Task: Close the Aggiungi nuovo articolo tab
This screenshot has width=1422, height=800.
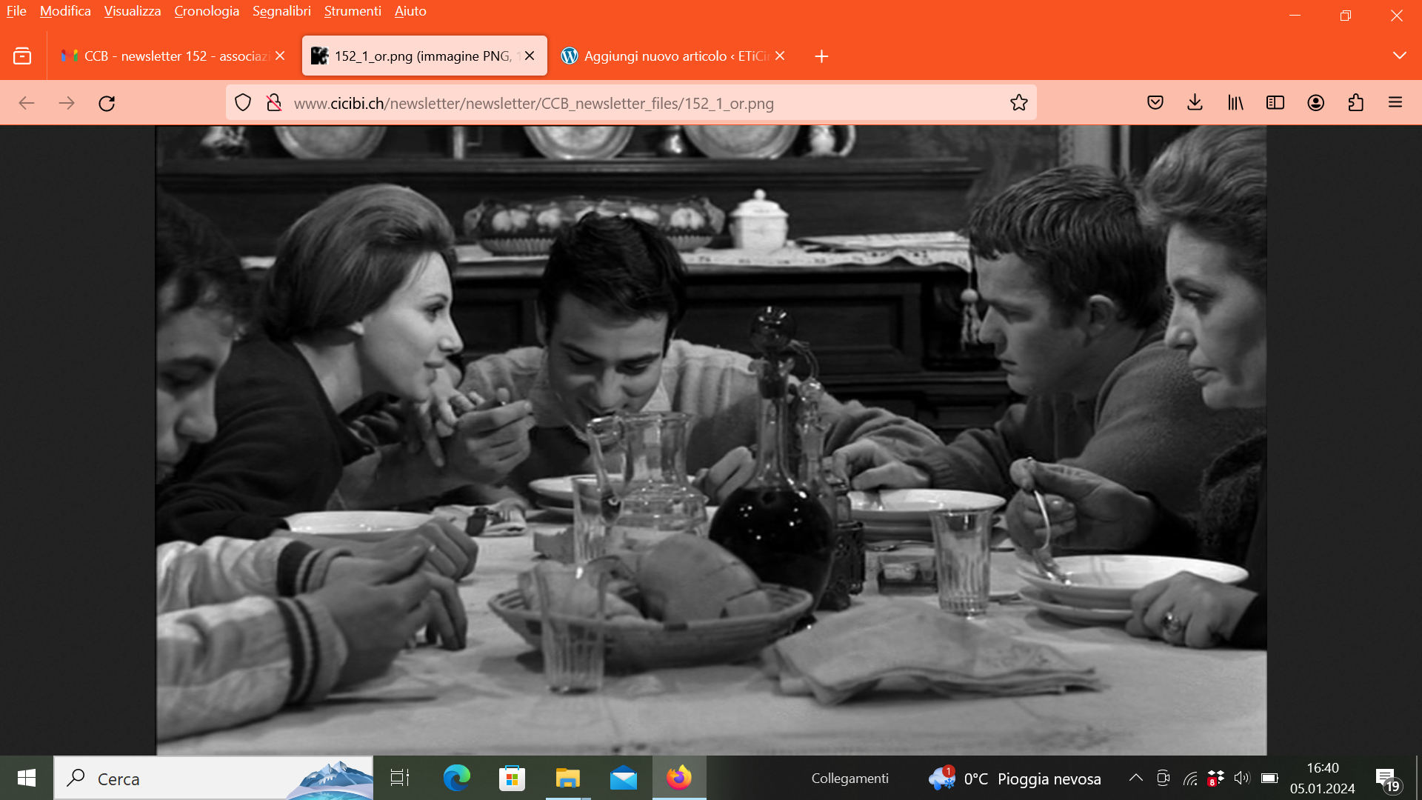Action: point(780,56)
